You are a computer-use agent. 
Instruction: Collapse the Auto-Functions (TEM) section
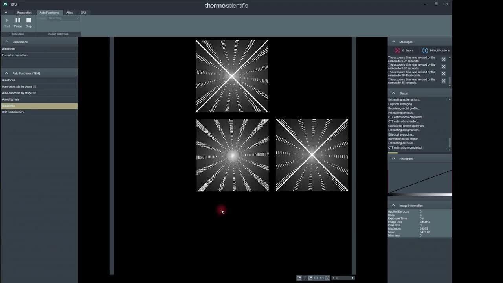[x=6, y=73]
